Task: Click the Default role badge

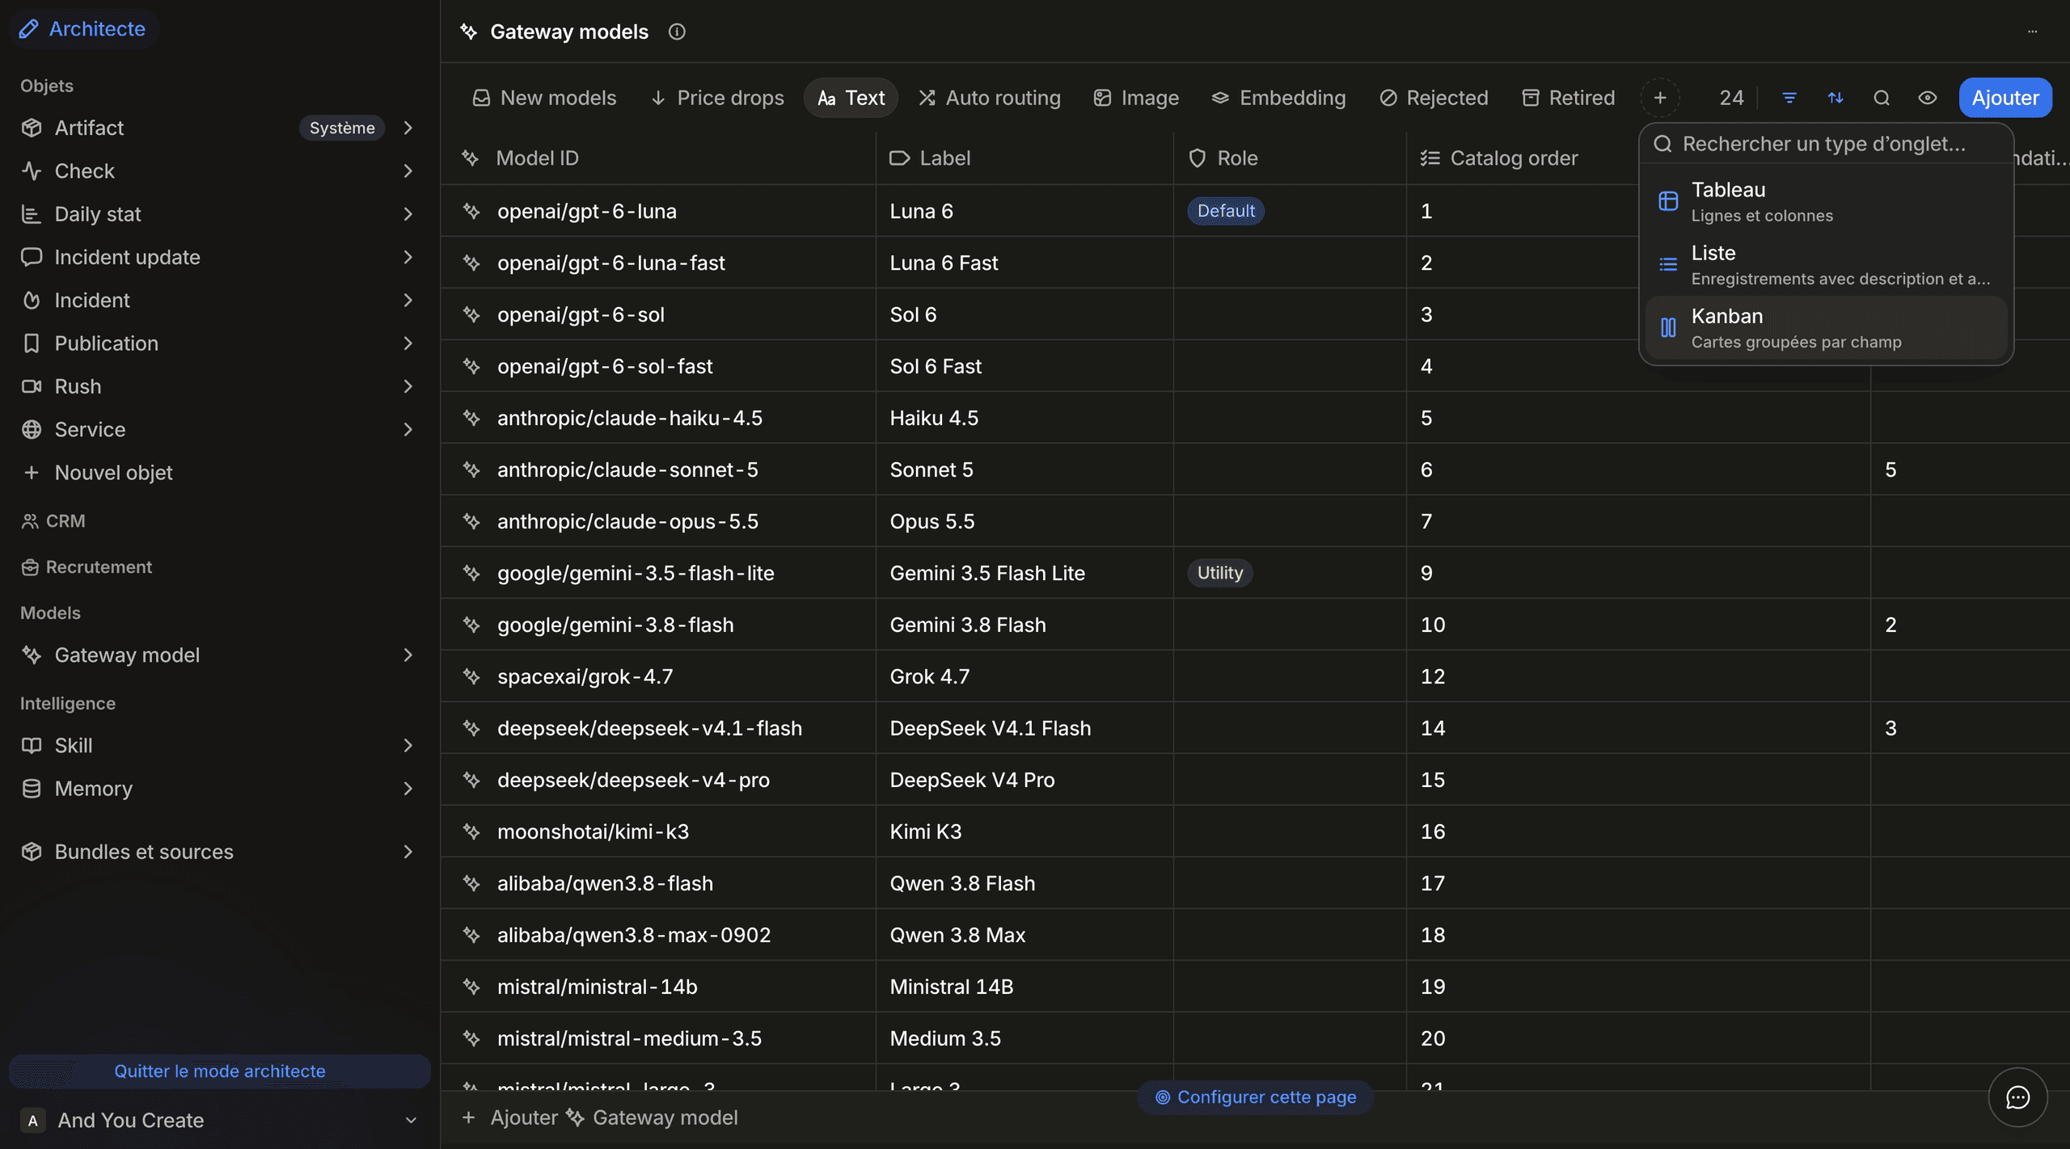Action: click(x=1226, y=211)
